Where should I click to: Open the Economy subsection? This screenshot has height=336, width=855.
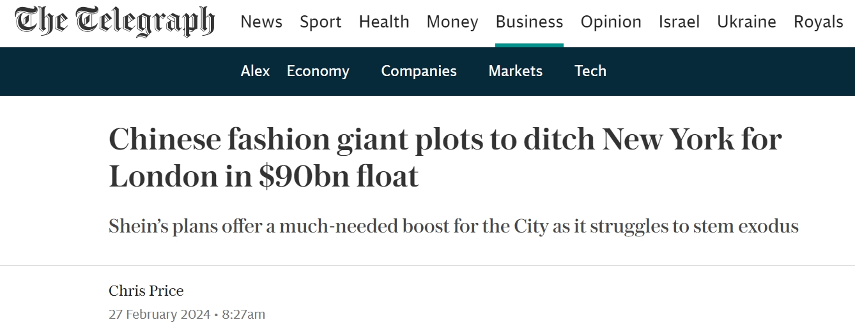(x=318, y=71)
